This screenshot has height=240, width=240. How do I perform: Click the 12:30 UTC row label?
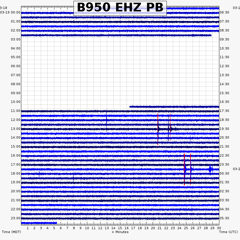coord(224,66)
